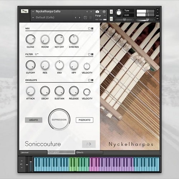Click the FILTER VELOCITY knob
Screen dimensions: 179x179
pos(87,66)
